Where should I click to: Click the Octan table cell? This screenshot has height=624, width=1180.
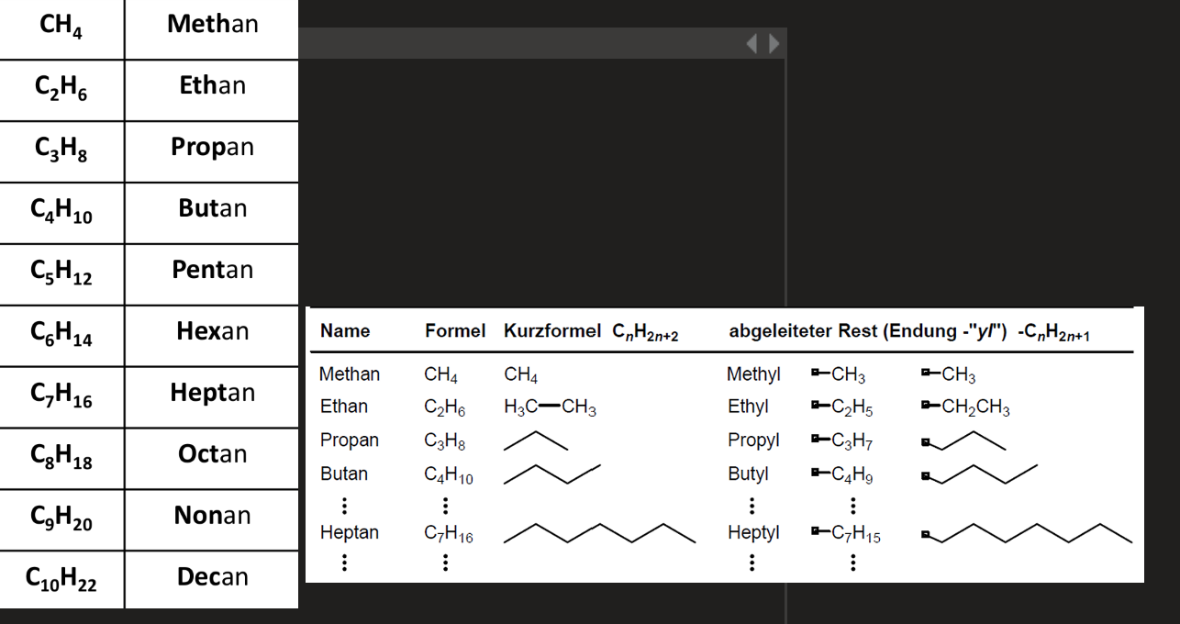(212, 454)
